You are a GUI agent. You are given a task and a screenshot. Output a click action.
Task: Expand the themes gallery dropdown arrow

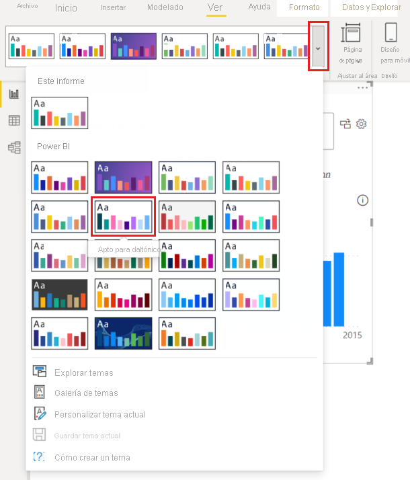[x=318, y=46]
